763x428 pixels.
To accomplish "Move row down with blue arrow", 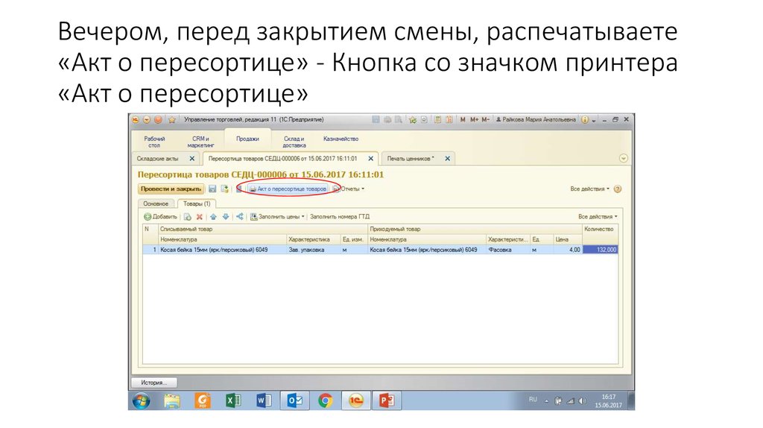I will [224, 216].
